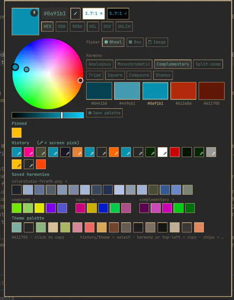Choose the Compound harmony
The width and height of the screenshot is (234, 300).
139,75
